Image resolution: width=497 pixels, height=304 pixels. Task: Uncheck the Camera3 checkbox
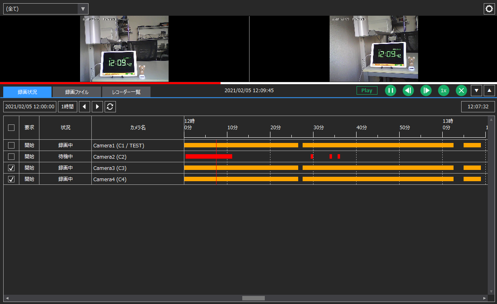[11, 168]
